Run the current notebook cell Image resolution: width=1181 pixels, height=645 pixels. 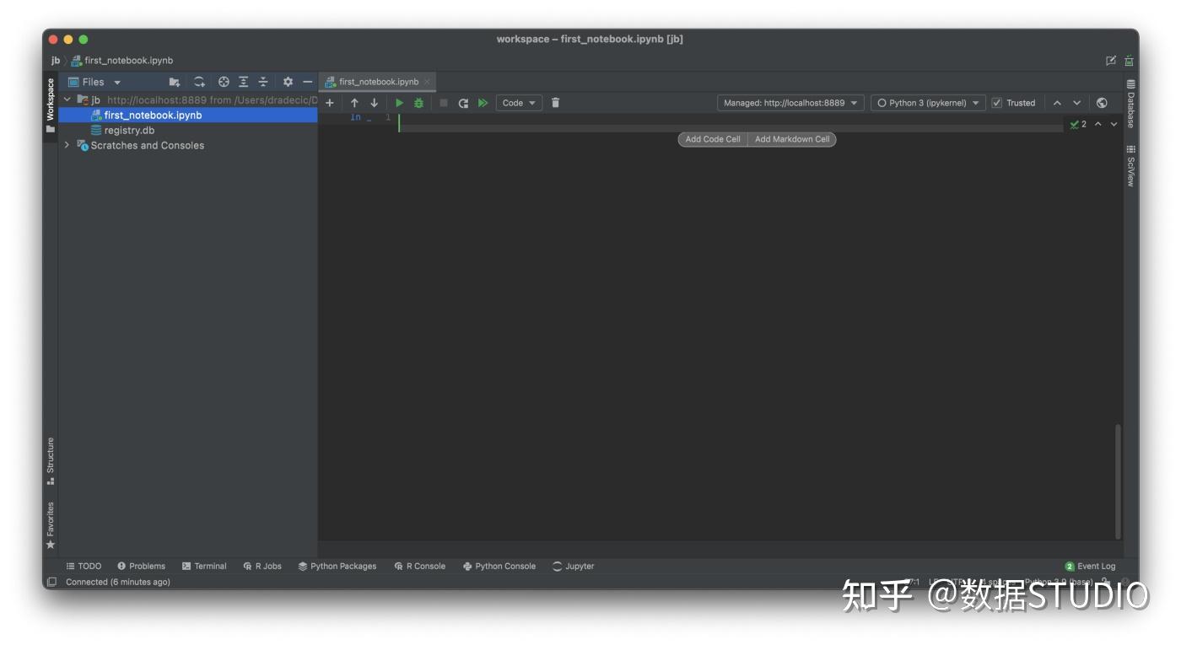[x=398, y=102]
